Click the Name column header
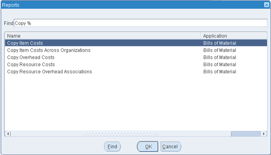 click(x=103, y=36)
